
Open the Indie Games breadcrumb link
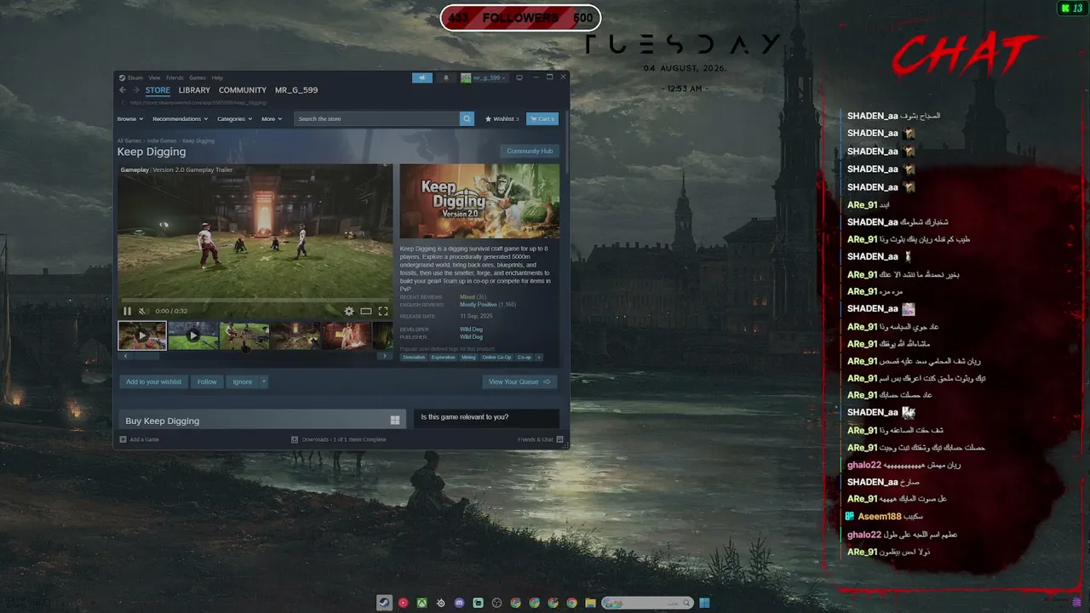click(x=162, y=140)
